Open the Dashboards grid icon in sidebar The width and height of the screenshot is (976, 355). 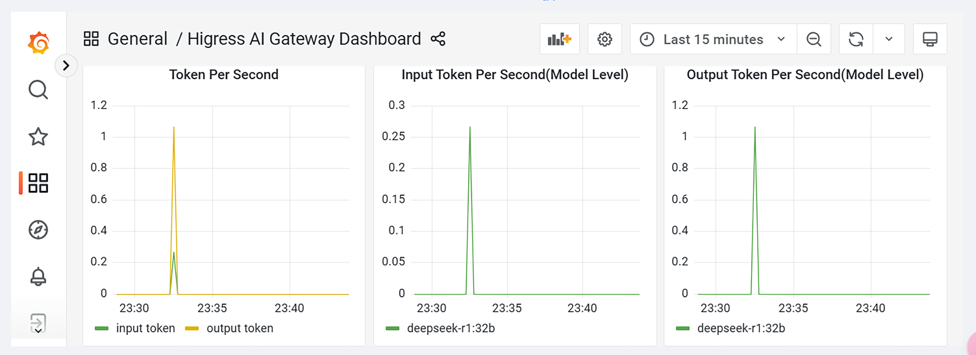(x=38, y=183)
